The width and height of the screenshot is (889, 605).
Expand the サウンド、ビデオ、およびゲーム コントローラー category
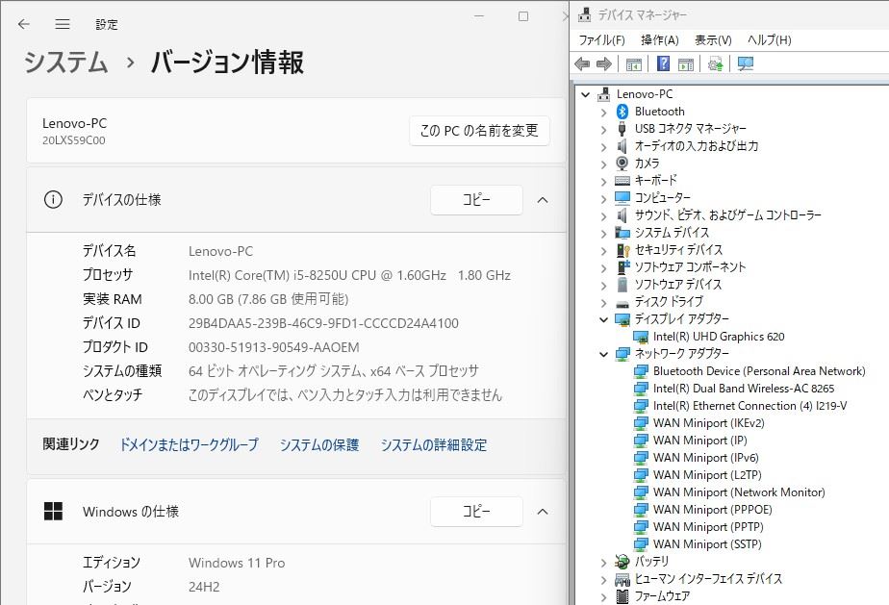tap(603, 216)
